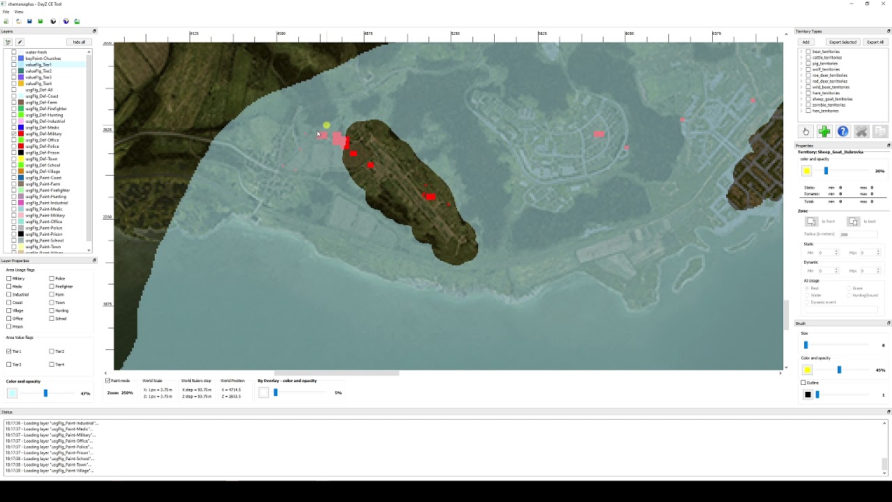892x502 pixels.
Task: Disable the Paint mode checkbox
Action: 108,381
